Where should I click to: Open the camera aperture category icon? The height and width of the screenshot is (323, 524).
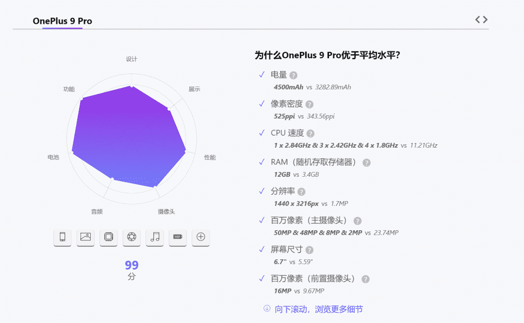point(131,237)
